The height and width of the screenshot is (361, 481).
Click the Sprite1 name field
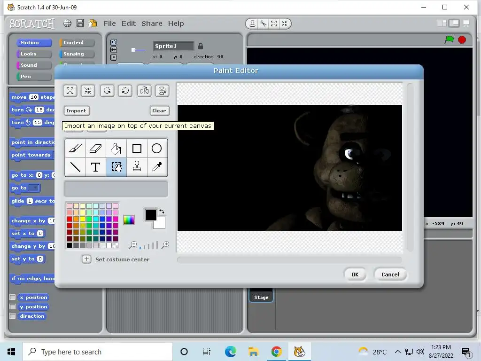pos(173,46)
